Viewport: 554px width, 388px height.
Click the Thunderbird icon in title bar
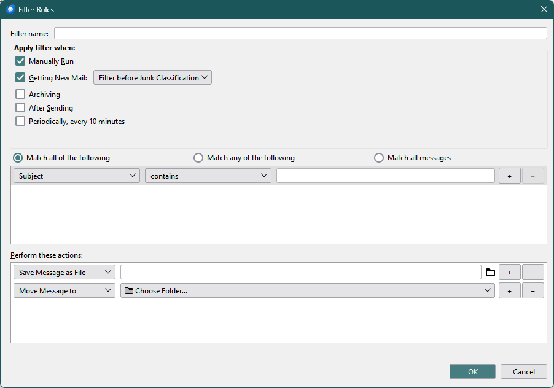coord(10,9)
